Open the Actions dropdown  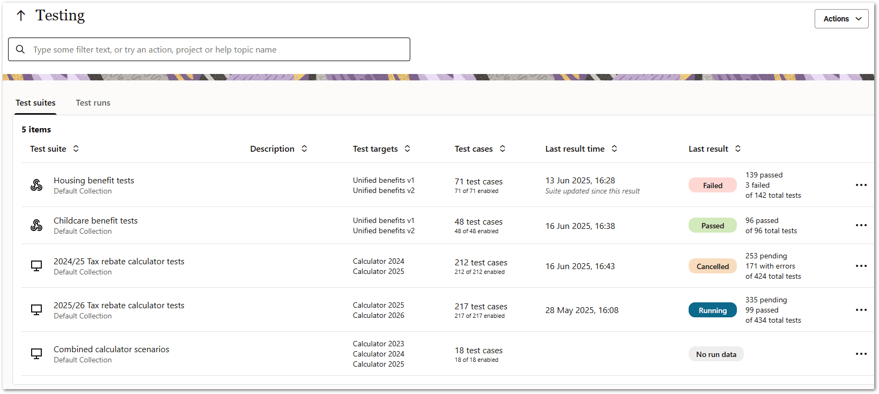click(x=841, y=18)
